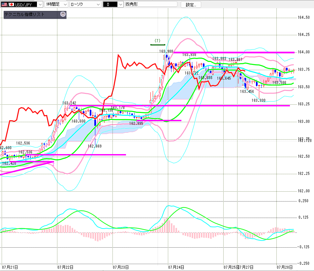Click the 四角形 shape input field
The width and height of the screenshot is (314, 271).
click(151, 4)
